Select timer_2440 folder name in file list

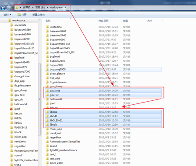[x=56, y=163]
